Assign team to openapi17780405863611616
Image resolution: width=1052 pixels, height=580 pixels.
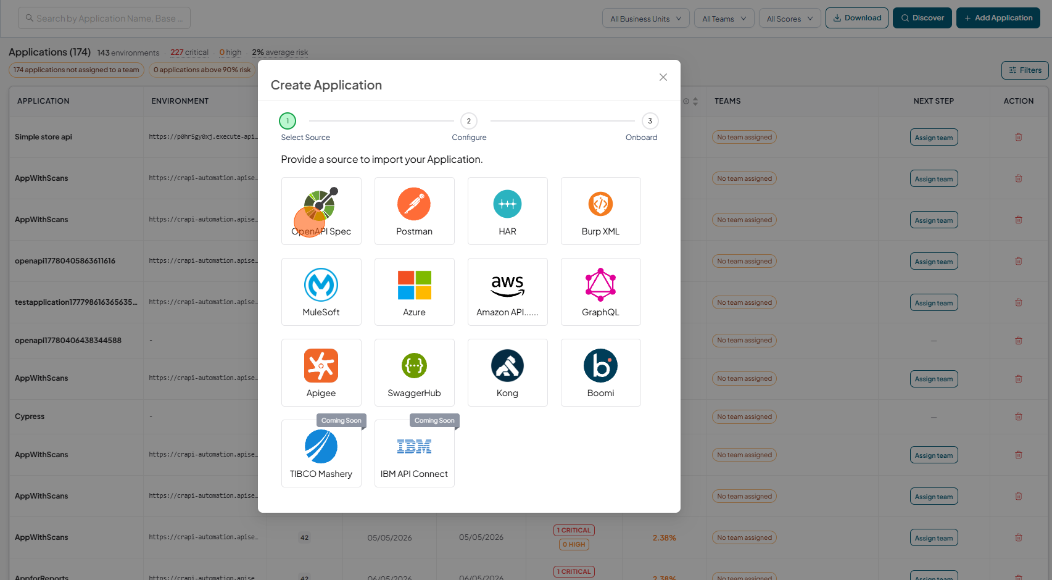(x=934, y=261)
